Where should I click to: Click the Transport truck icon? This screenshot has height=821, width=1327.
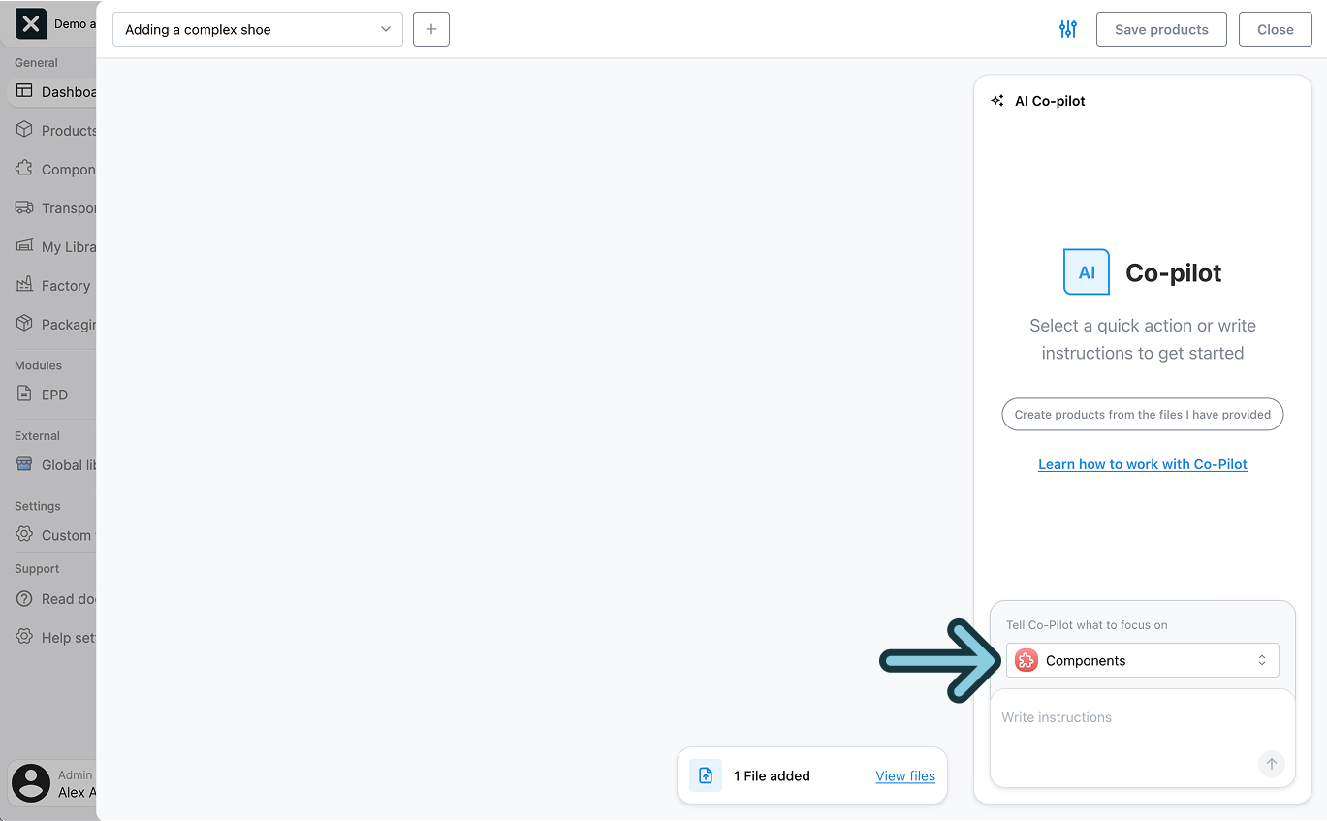[22, 207]
